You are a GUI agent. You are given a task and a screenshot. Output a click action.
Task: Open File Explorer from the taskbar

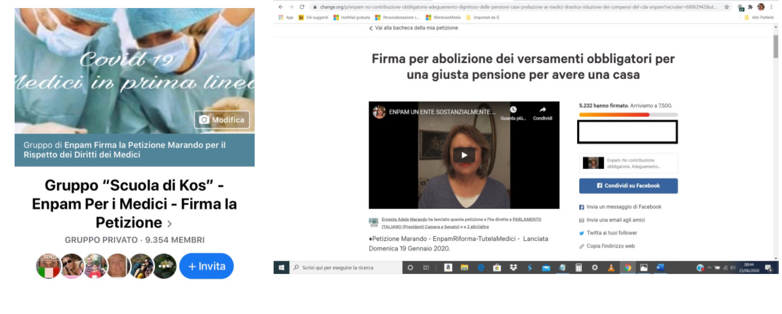point(464,267)
